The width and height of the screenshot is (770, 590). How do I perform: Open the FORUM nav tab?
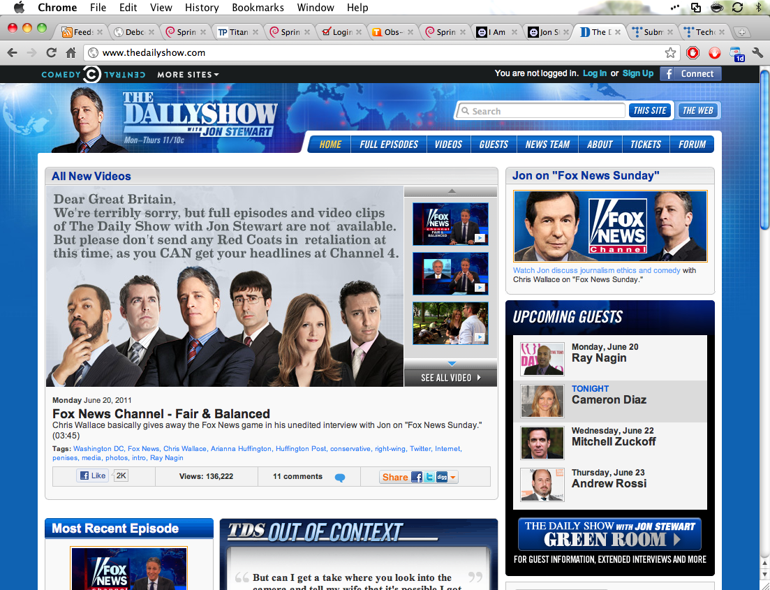click(x=692, y=145)
